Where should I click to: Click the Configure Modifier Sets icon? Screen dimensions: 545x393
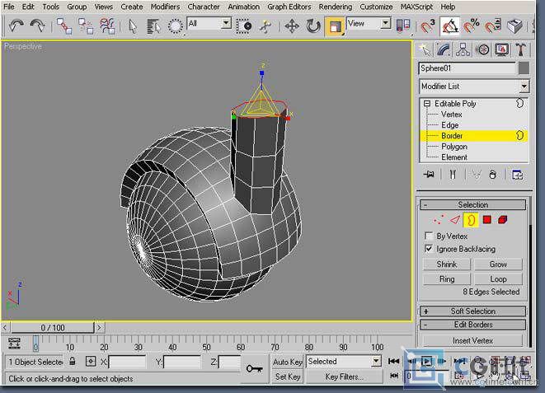[517, 175]
